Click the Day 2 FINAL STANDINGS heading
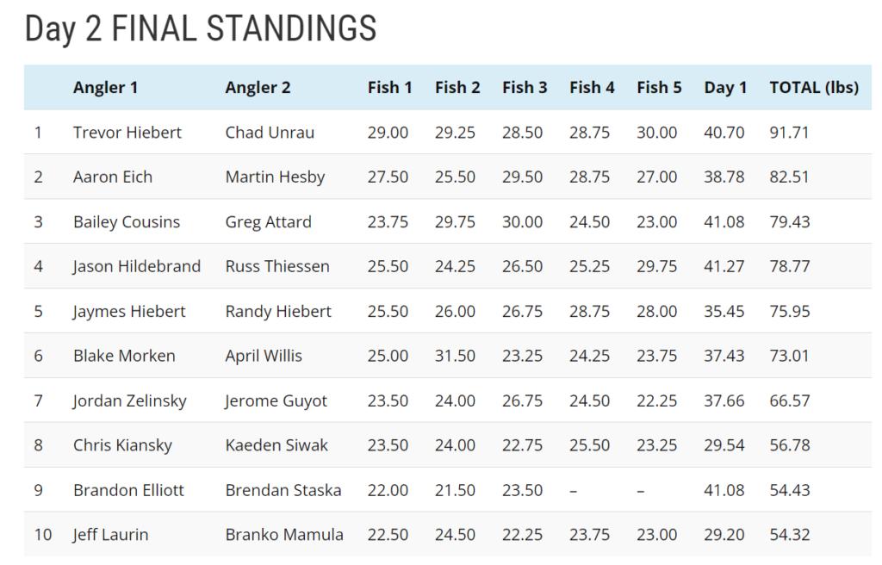This screenshot has height=565, width=882. (x=201, y=29)
